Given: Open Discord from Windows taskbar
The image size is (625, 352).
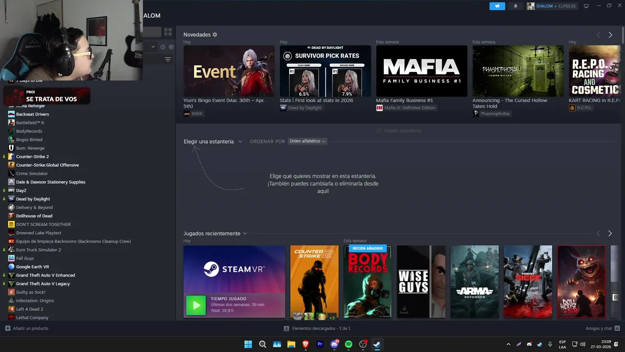Looking at the screenshot, I should click(x=334, y=344).
